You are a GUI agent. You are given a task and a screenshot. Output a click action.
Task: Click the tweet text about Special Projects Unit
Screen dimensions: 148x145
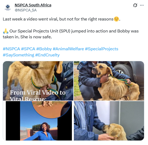click(71, 34)
